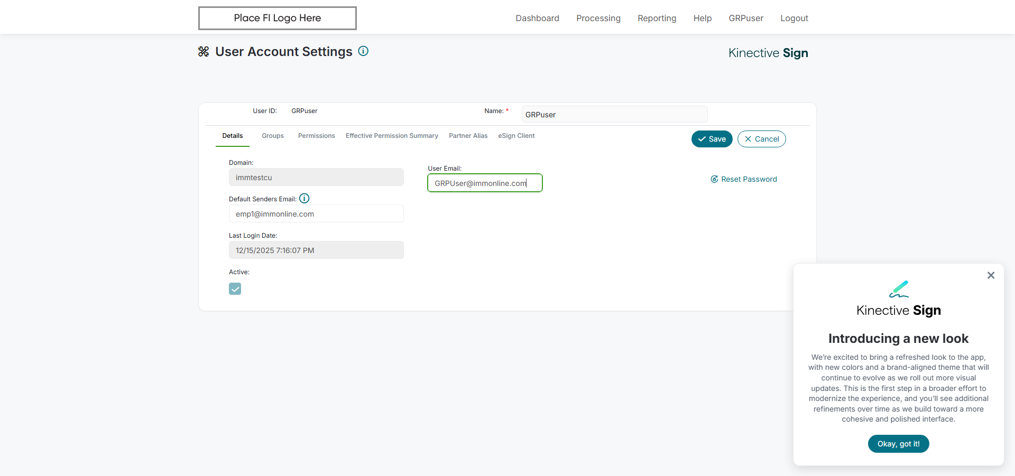
Task: Switch to the Details tab
Action: coord(233,136)
